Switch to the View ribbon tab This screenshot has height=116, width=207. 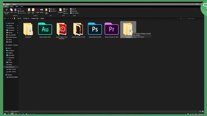coord(22,6)
